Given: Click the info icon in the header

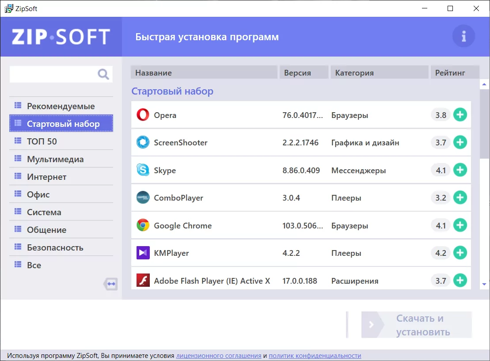Looking at the screenshot, I should point(464,36).
